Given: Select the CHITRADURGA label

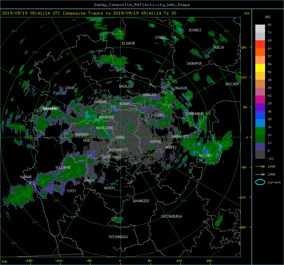Looking at the screenshot, I should pyautogui.click(x=171, y=216).
